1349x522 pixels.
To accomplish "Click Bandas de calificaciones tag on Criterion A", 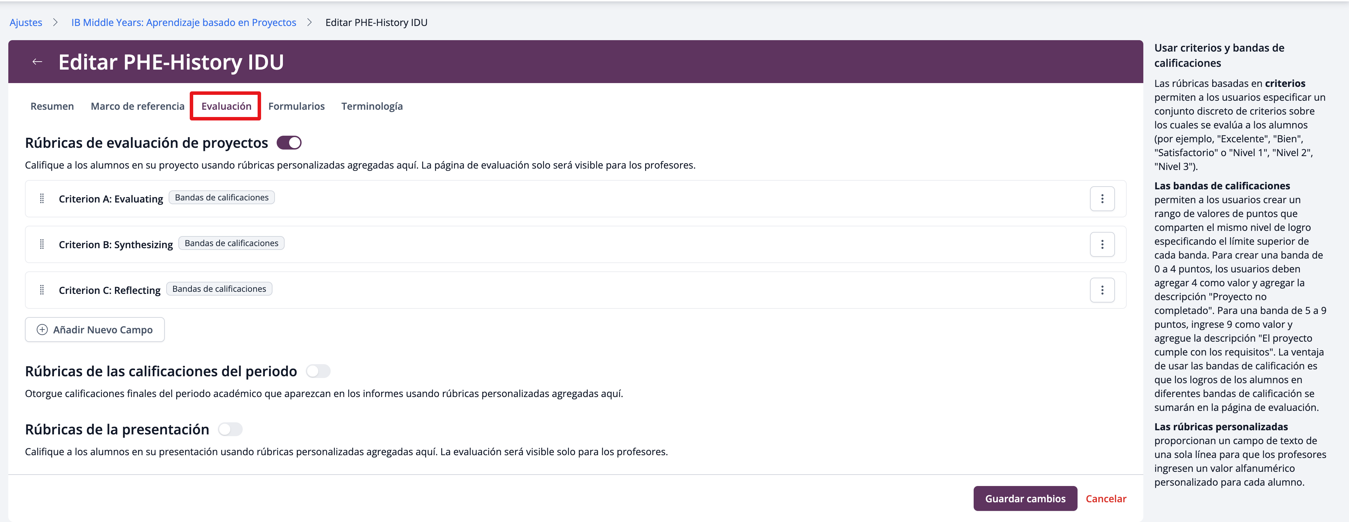I will click(x=222, y=197).
